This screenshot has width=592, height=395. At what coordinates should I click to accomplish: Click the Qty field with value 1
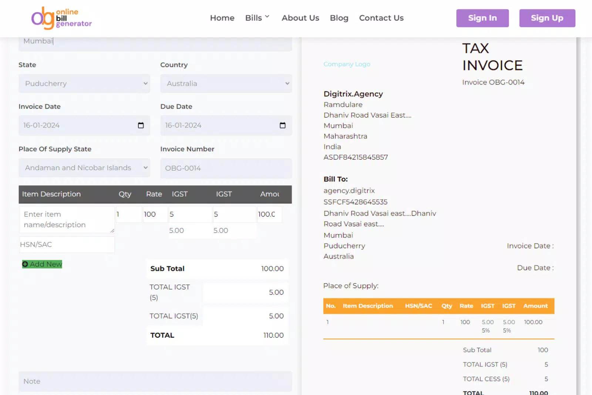point(129,214)
